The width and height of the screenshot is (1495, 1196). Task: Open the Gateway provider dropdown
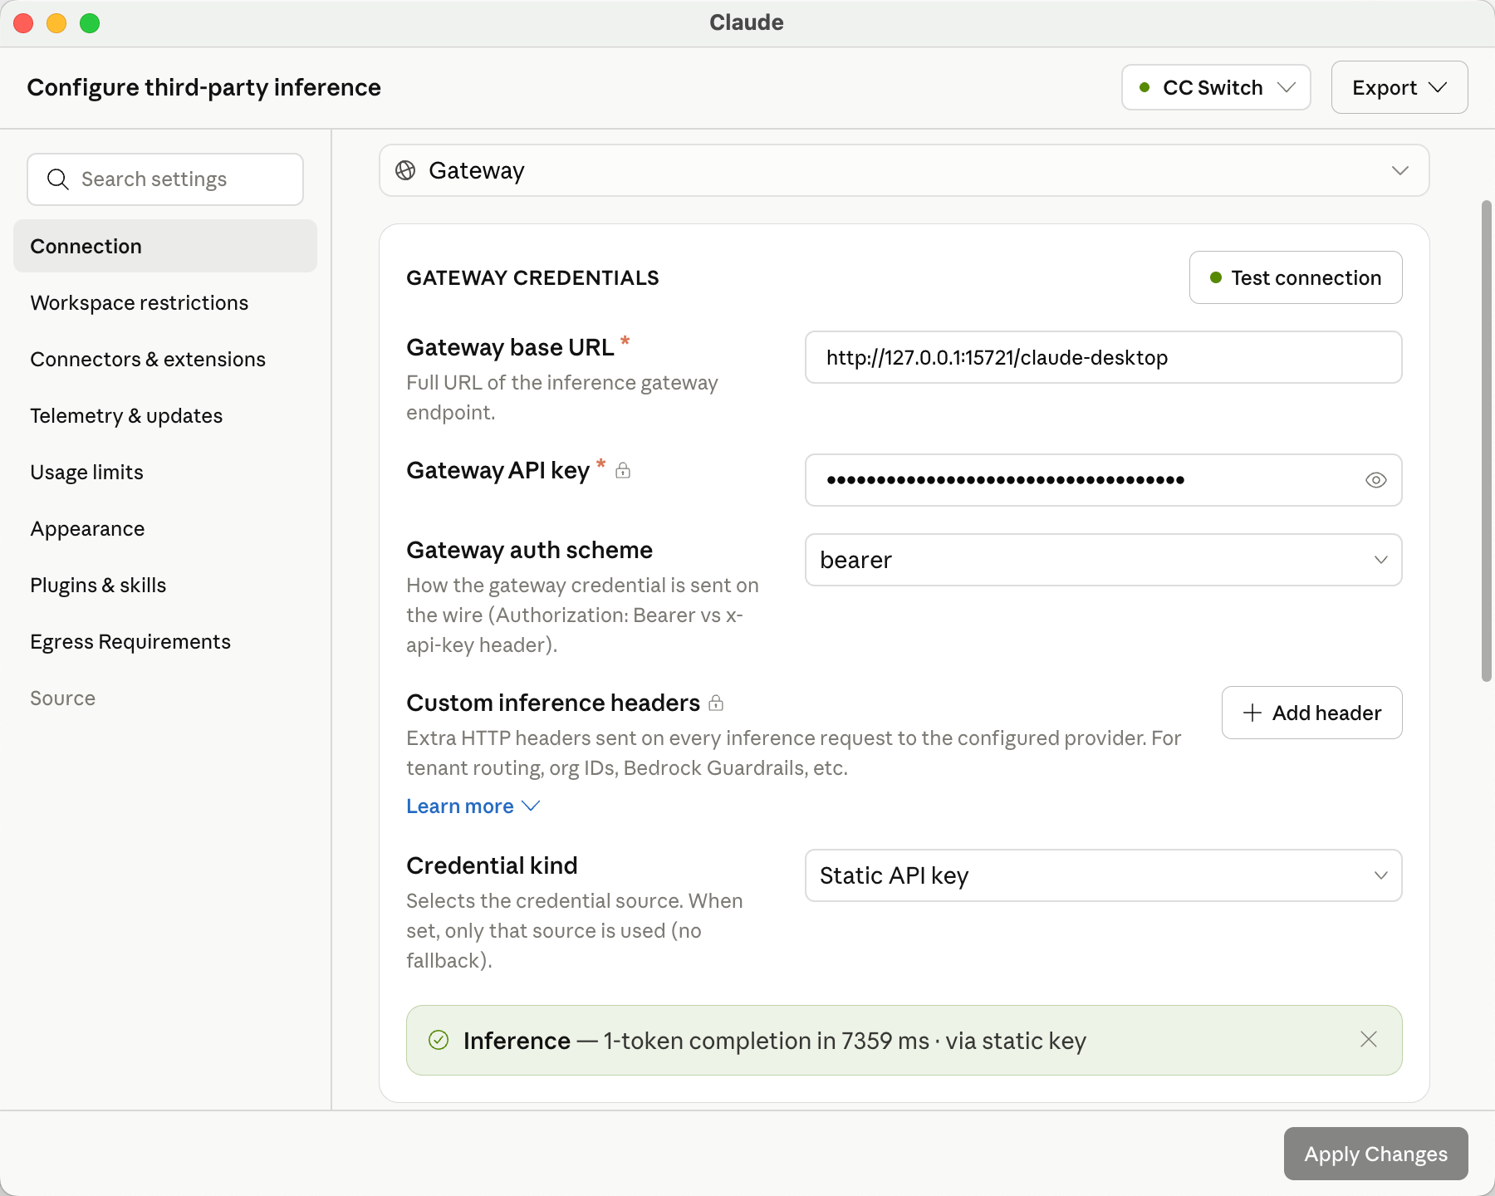[x=904, y=170]
